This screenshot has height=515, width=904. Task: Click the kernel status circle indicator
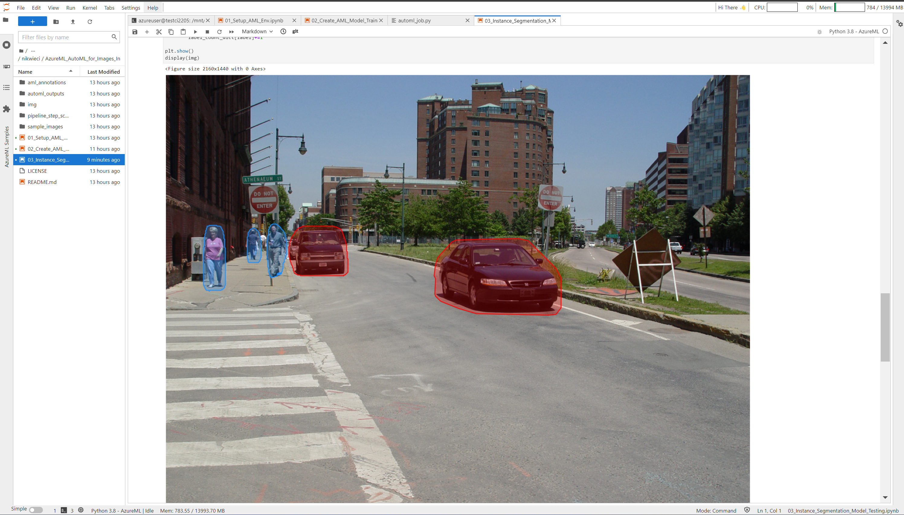(885, 31)
